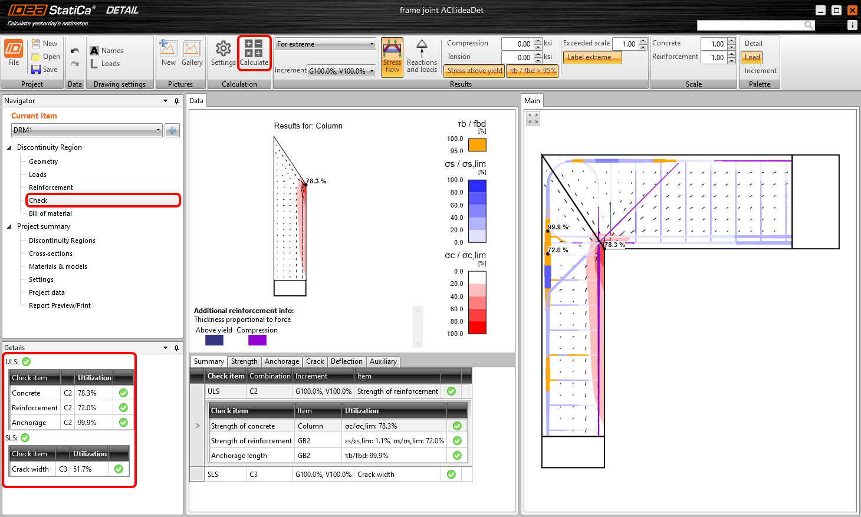Switch to the Anchorage tab
Screen dimensions: 861x517
pos(281,361)
